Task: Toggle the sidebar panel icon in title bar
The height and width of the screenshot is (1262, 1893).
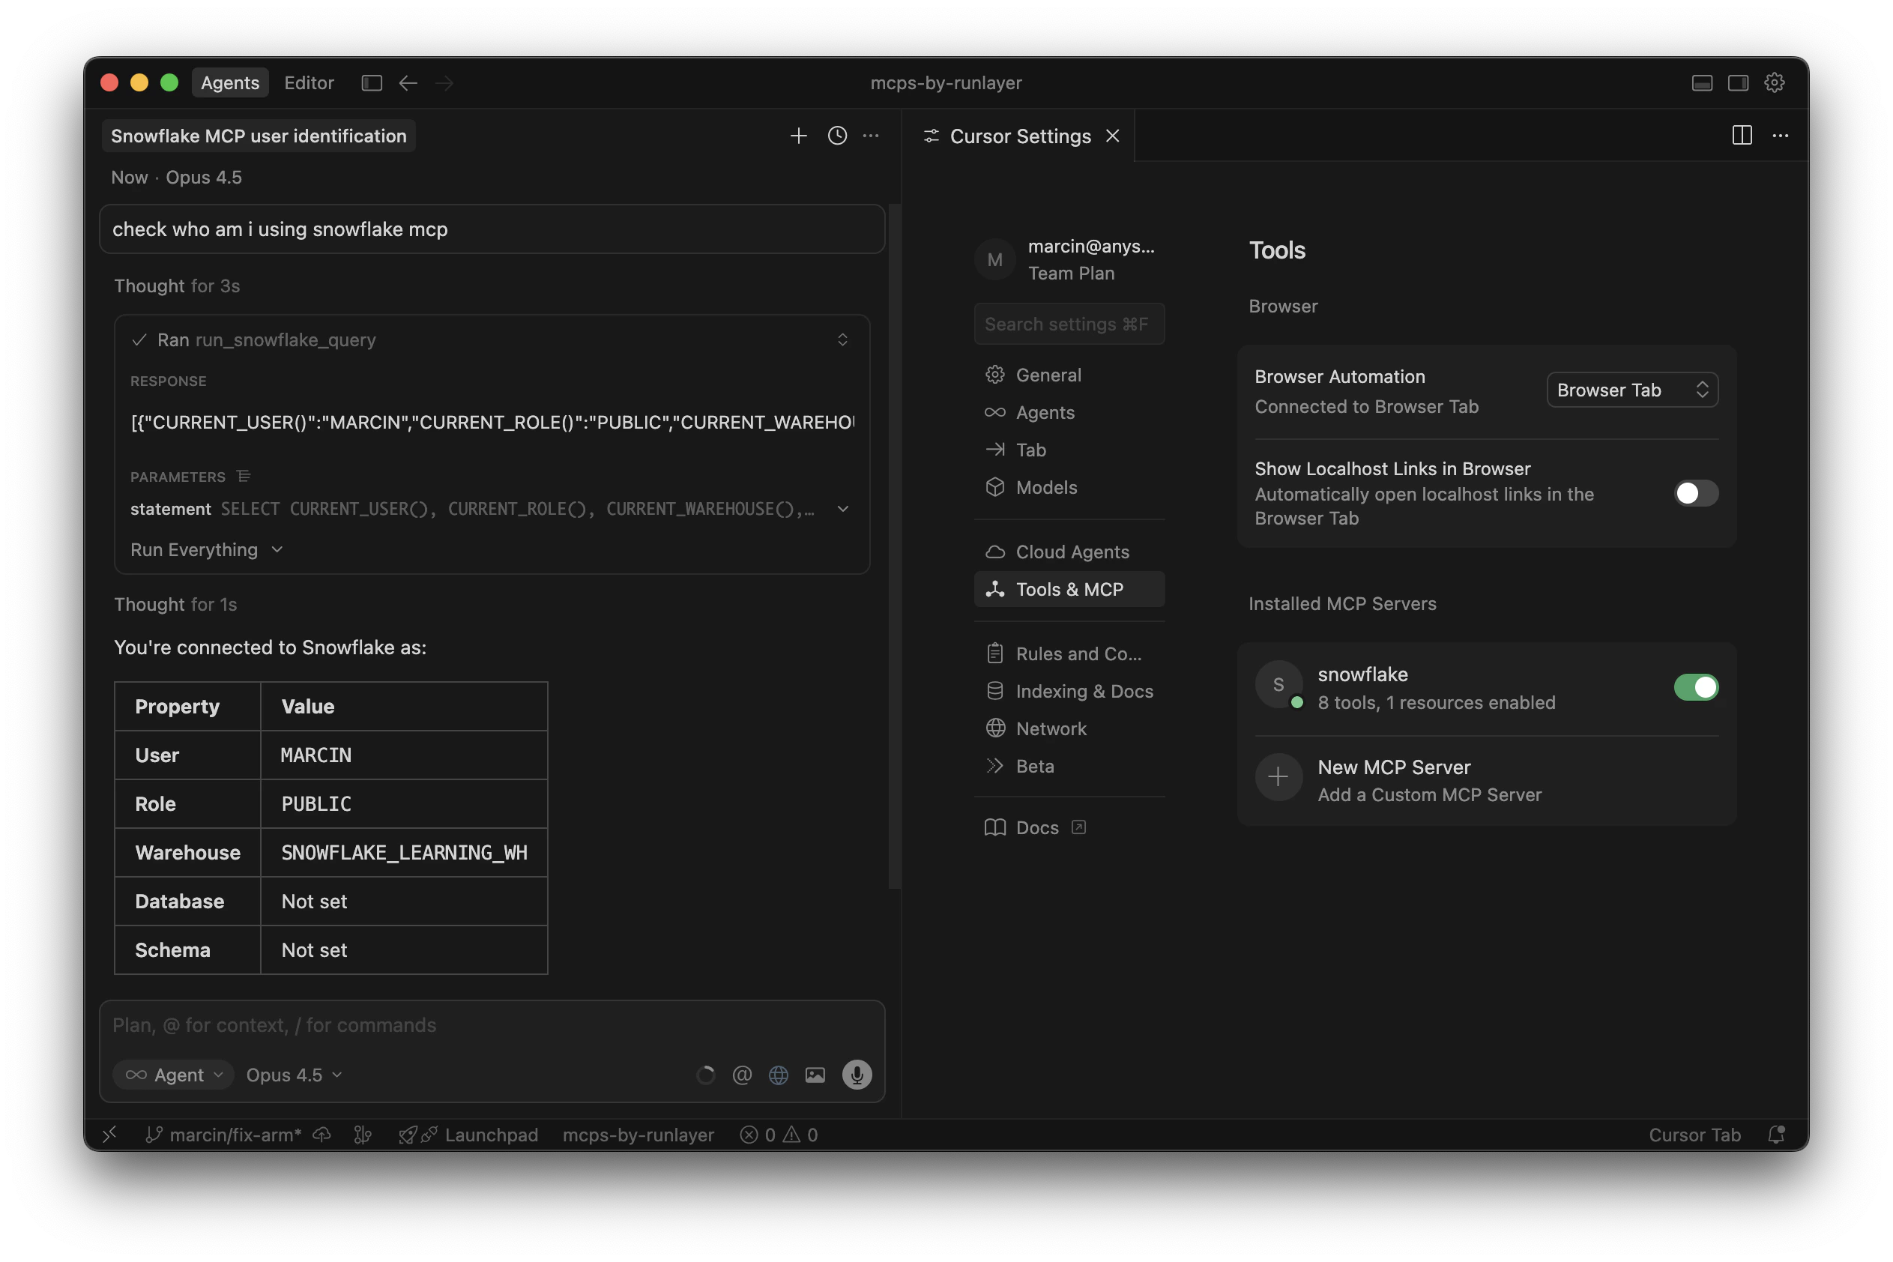Action: (x=371, y=83)
